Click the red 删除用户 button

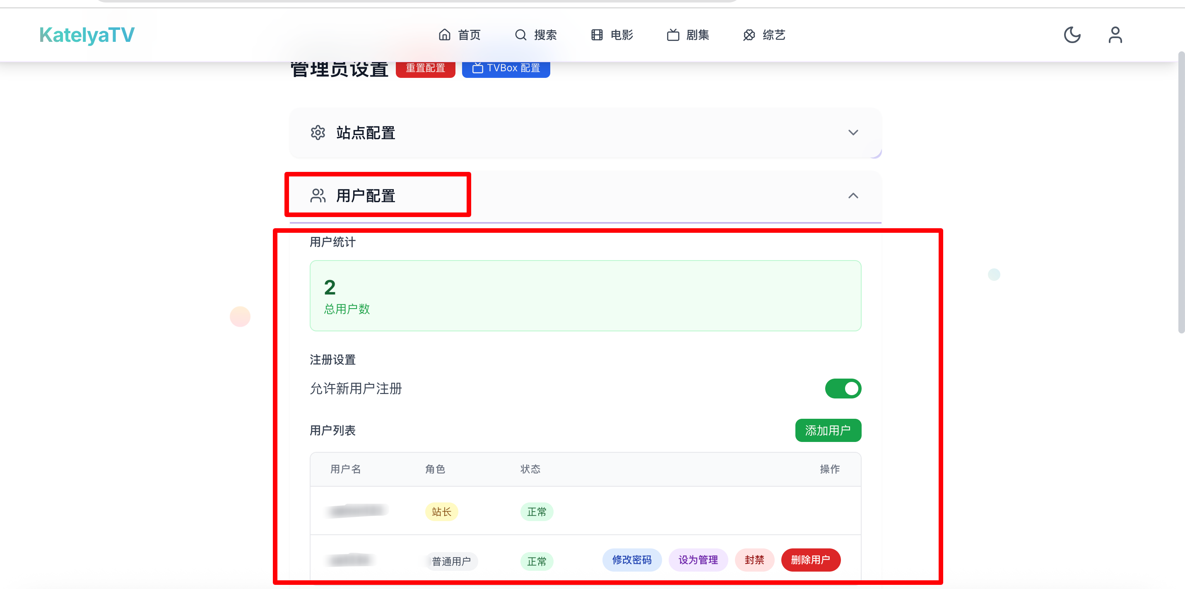point(811,560)
